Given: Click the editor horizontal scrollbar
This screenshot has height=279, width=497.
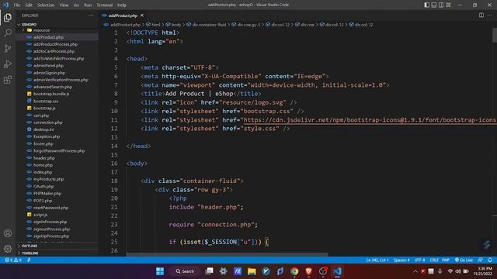Looking at the screenshot, I should click(x=227, y=254).
